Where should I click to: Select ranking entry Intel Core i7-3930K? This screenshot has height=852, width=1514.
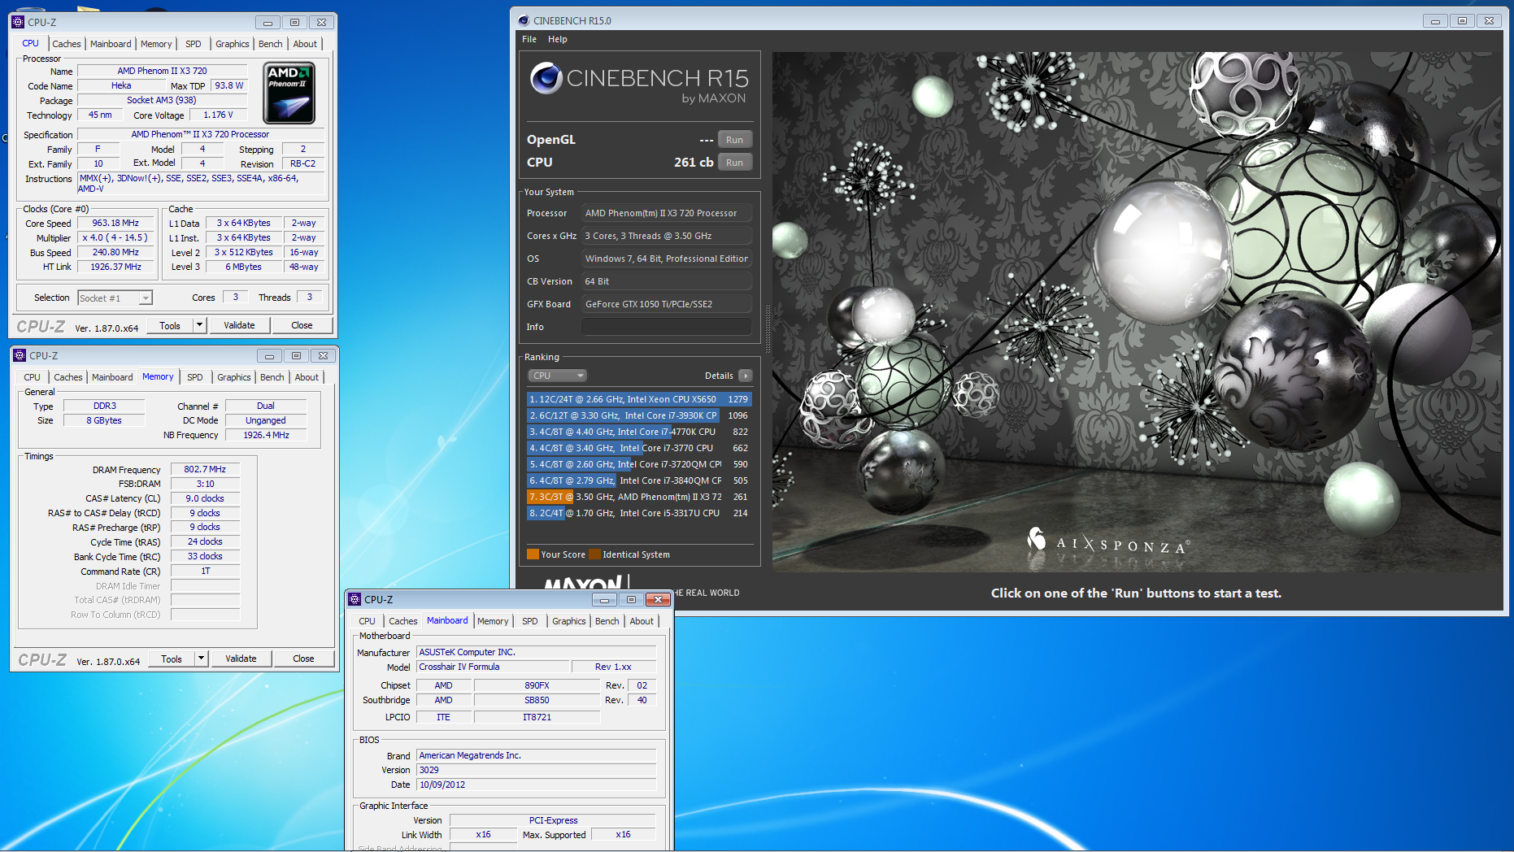tap(639, 415)
